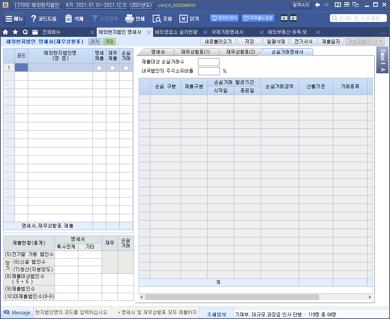Click the 조세일보 news label
This screenshot has height=319, width=390.
(x=217, y=314)
